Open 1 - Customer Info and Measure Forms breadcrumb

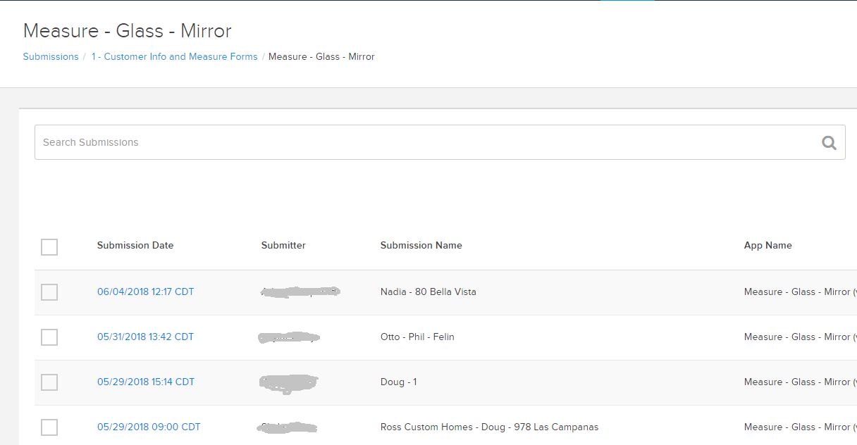click(174, 56)
